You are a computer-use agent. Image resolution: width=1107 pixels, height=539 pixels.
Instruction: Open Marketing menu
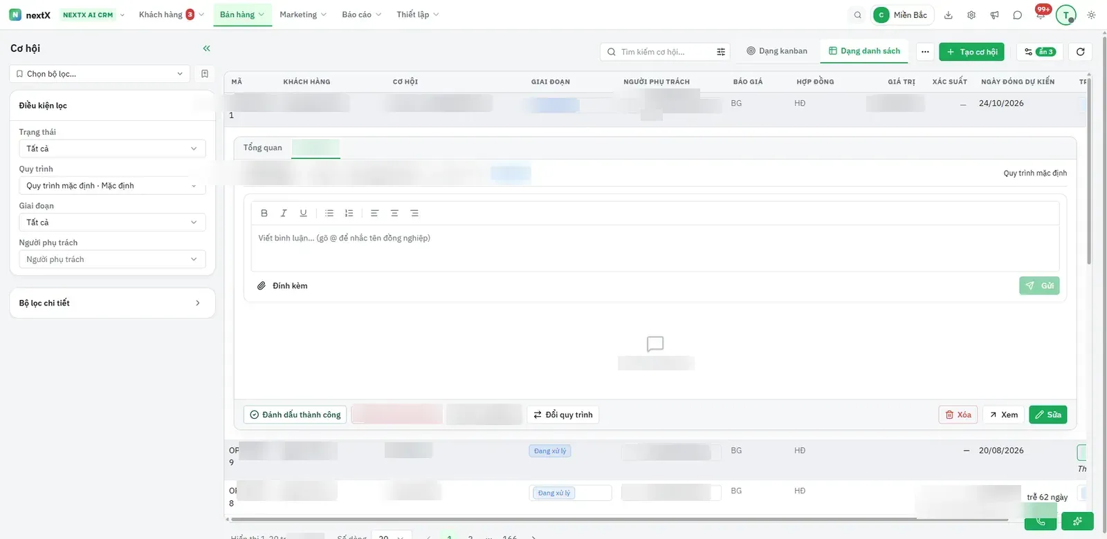[303, 15]
